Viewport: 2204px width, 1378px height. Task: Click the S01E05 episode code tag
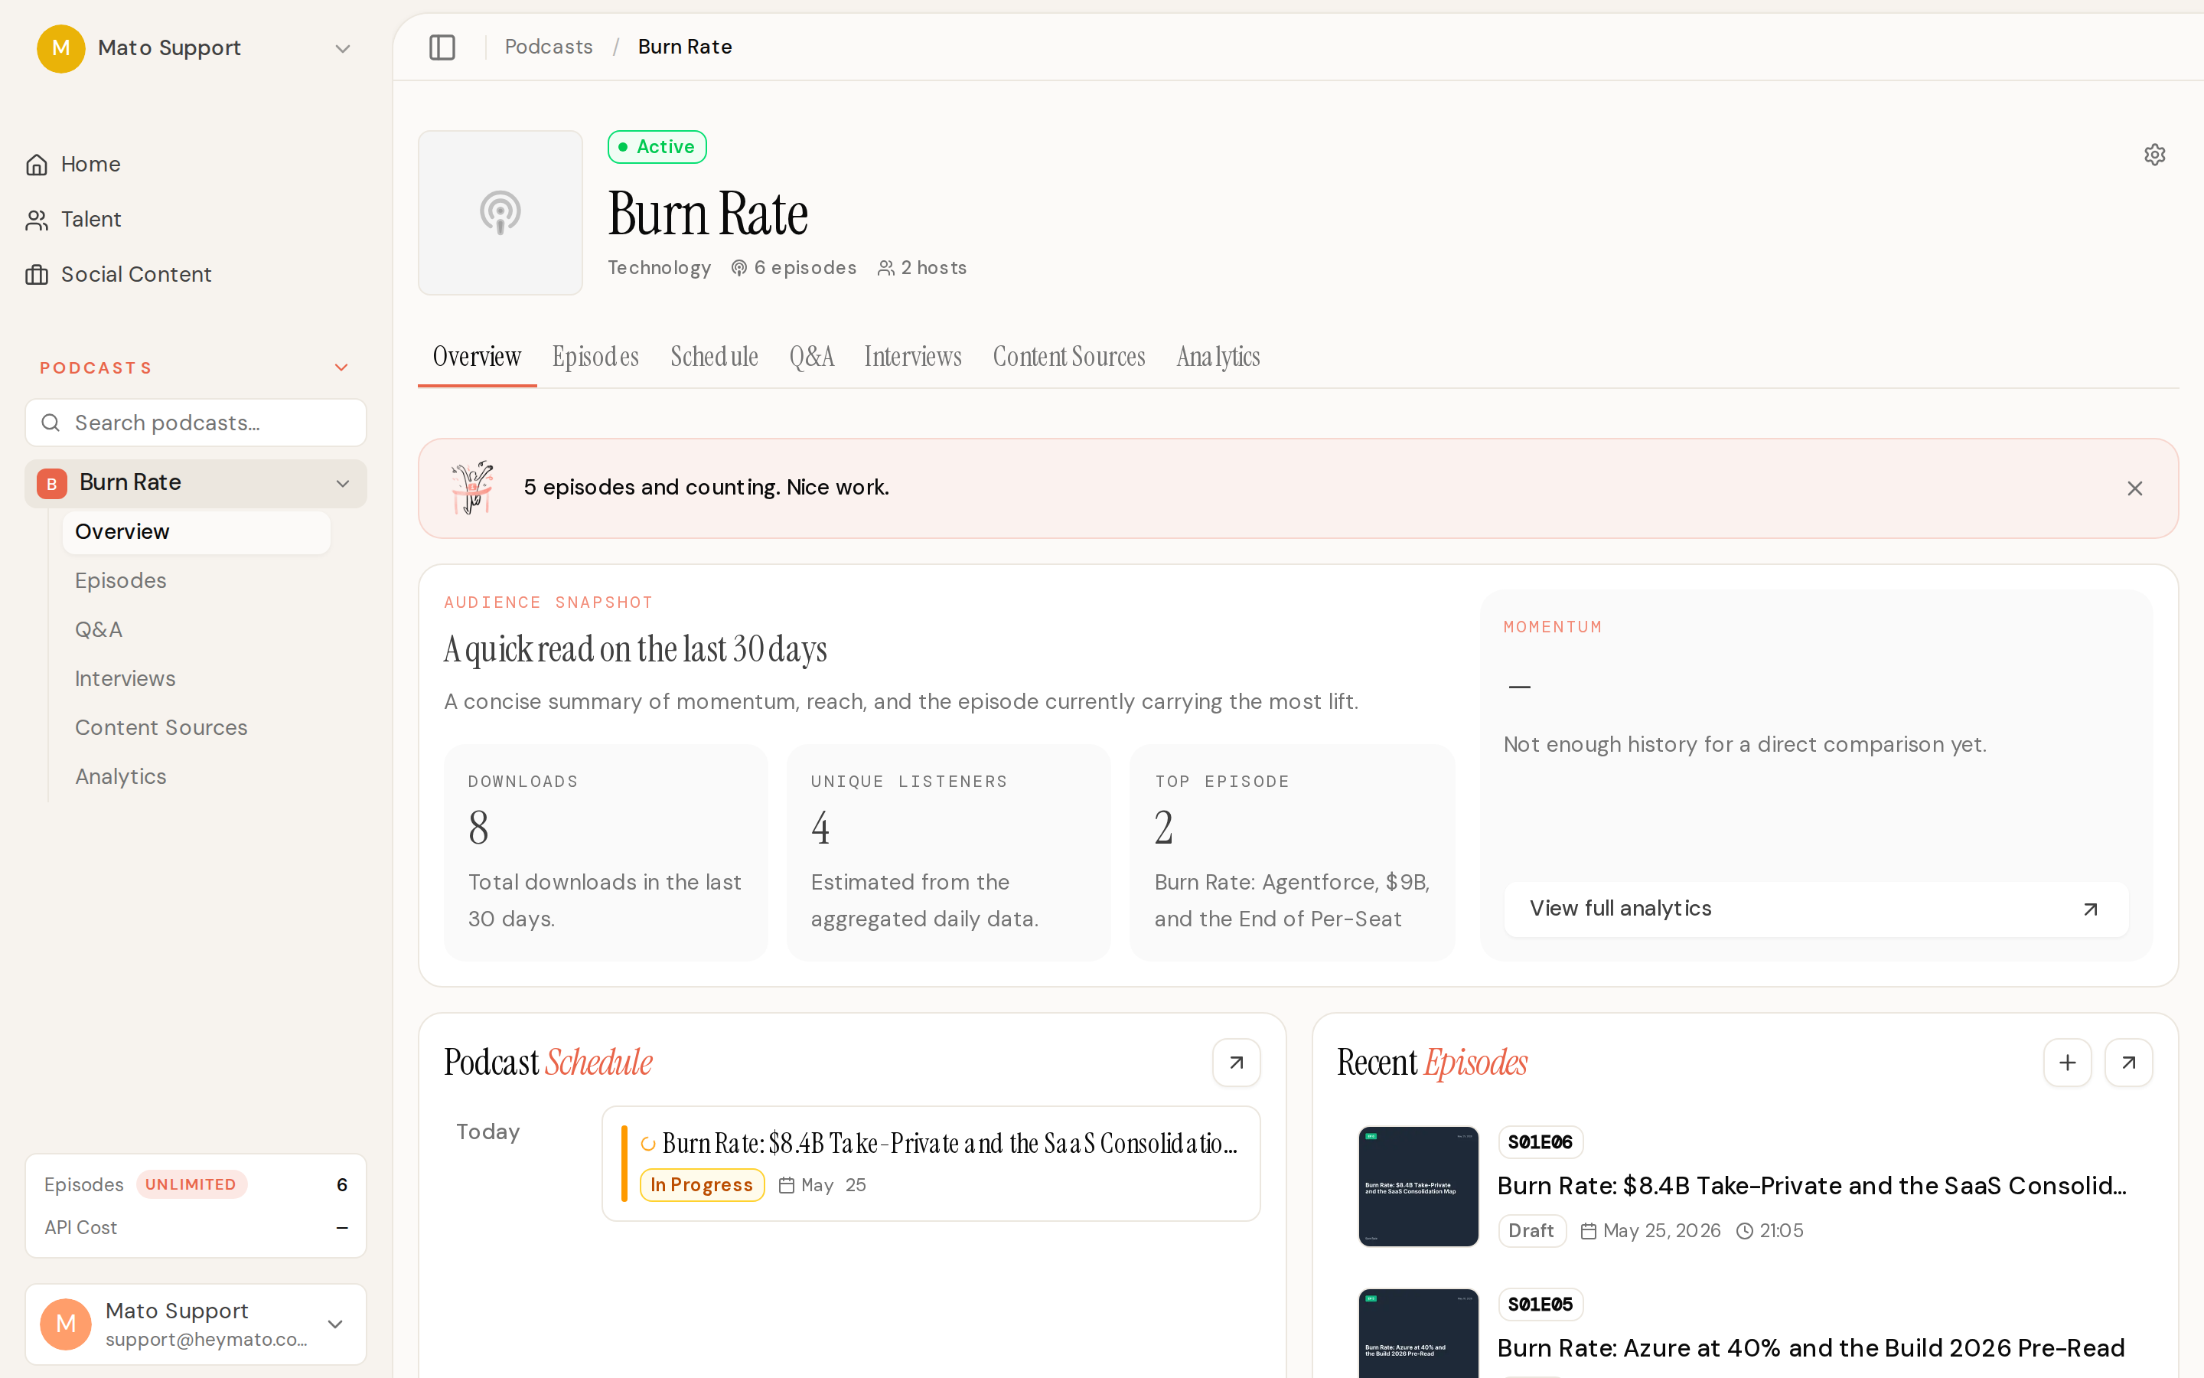tap(1540, 1305)
